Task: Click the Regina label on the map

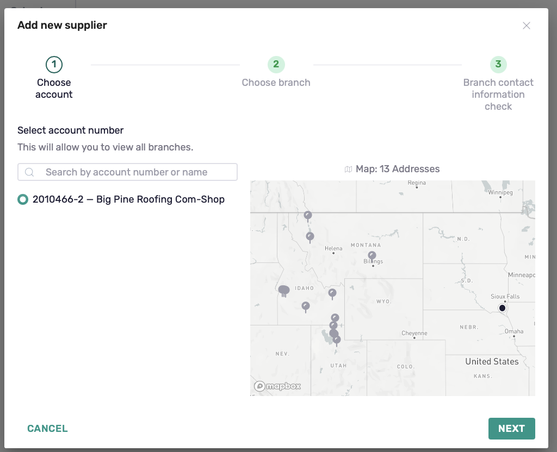Action: click(x=416, y=183)
